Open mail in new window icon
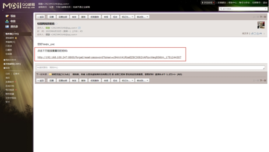Image resolution: width=269 pixels, height=152 pixels. click(252, 34)
